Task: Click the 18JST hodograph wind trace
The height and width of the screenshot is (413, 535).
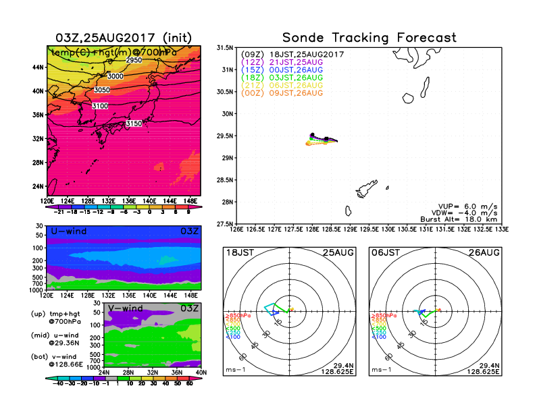Action: [279, 308]
